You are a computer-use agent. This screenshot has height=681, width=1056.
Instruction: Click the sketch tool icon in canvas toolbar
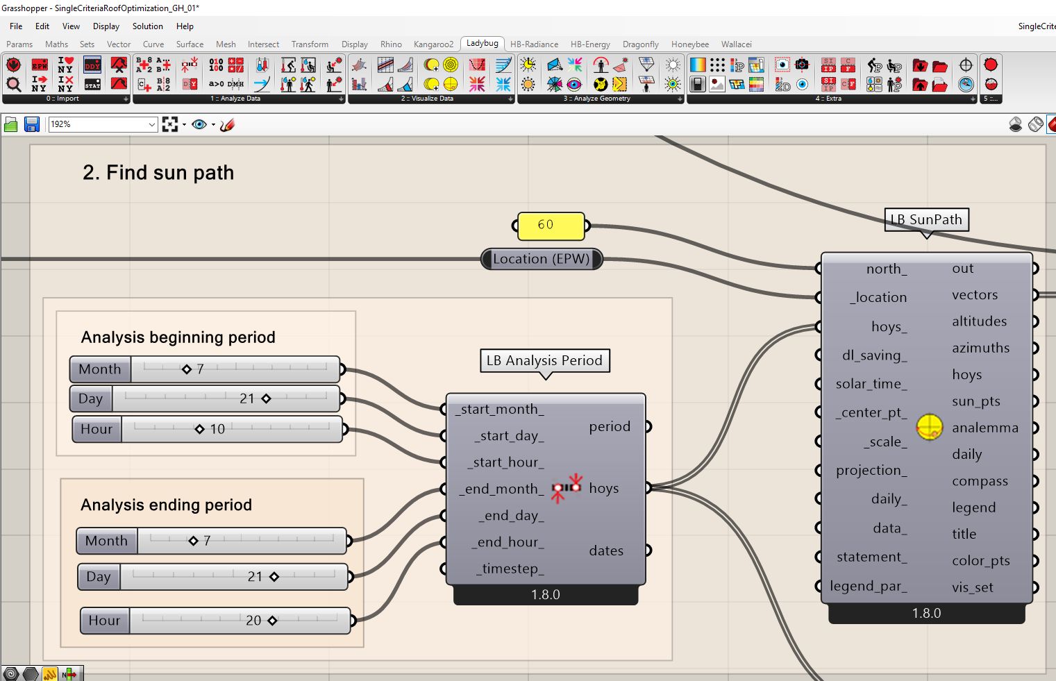[227, 125]
